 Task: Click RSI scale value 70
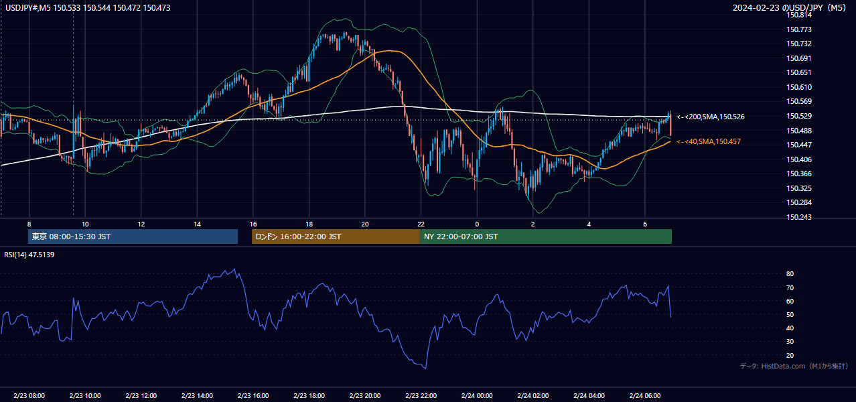[790, 287]
